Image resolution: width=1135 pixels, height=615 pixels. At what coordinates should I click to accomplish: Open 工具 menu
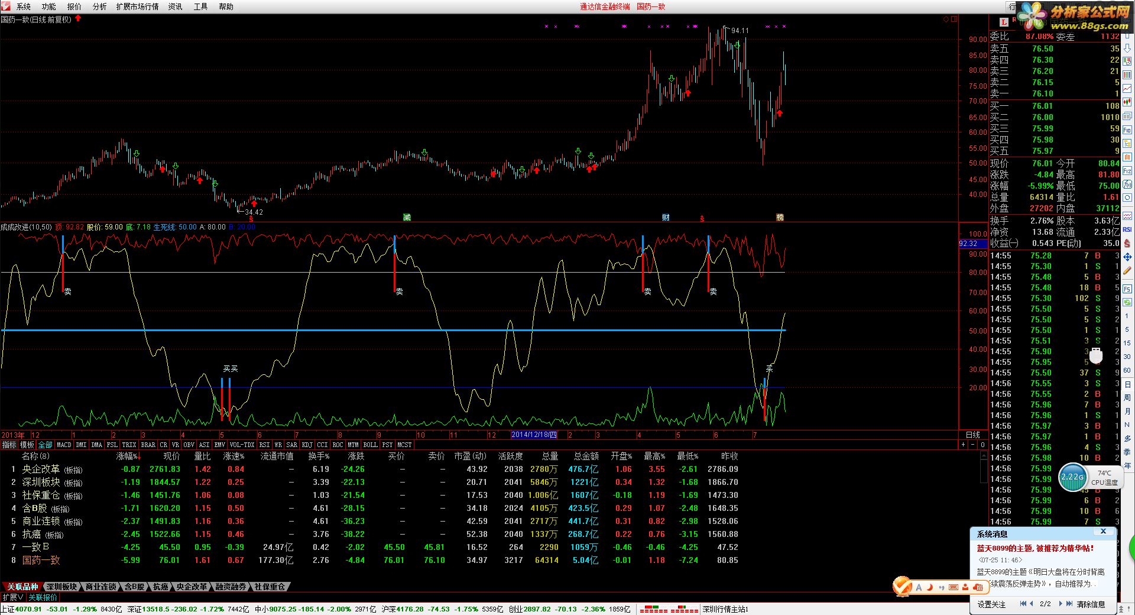[x=200, y=7]
